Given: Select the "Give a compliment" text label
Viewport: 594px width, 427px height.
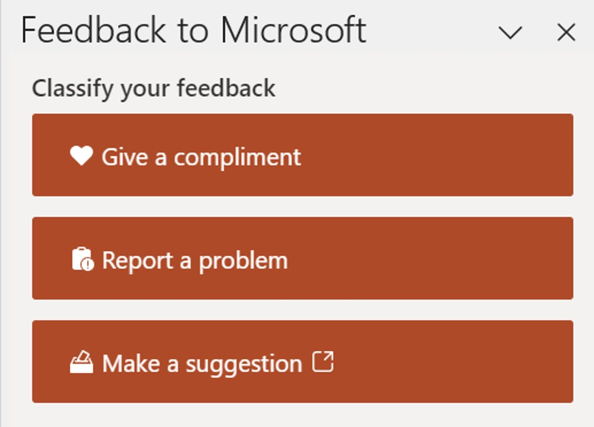Looking at the screenshot, I should click(201, 157).
